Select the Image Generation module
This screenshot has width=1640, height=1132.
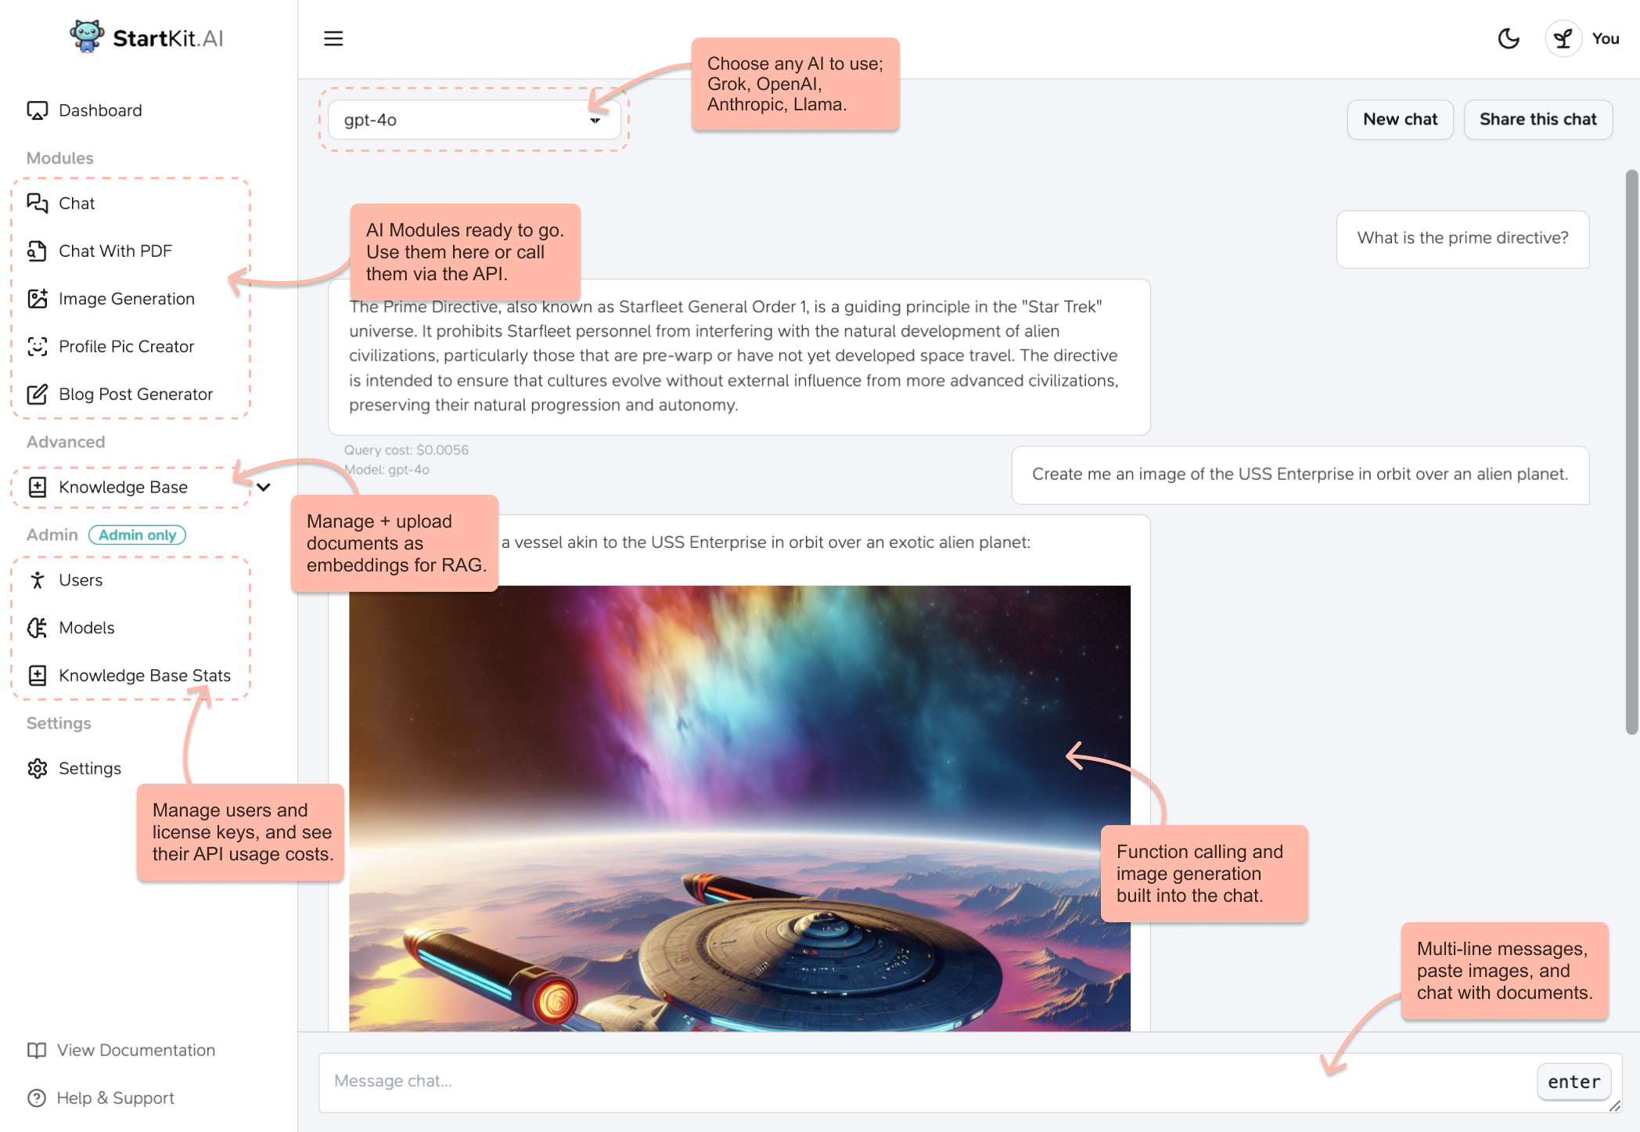tap(126, 299)
